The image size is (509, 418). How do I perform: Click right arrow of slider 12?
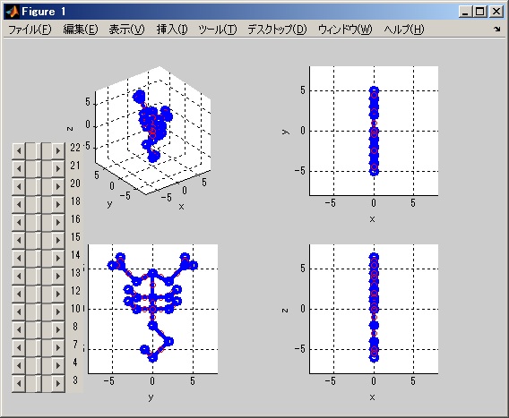[58, 294]
